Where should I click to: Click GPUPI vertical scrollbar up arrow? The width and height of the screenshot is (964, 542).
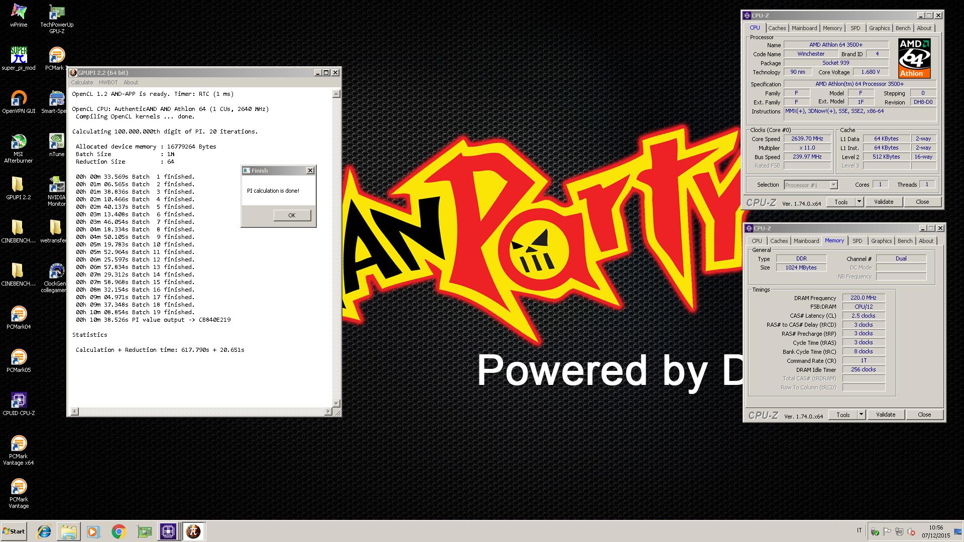click(x=336, y=94)
